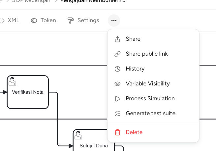Click the Token pill icon
The image size is (216, 151).
[34, 21]
